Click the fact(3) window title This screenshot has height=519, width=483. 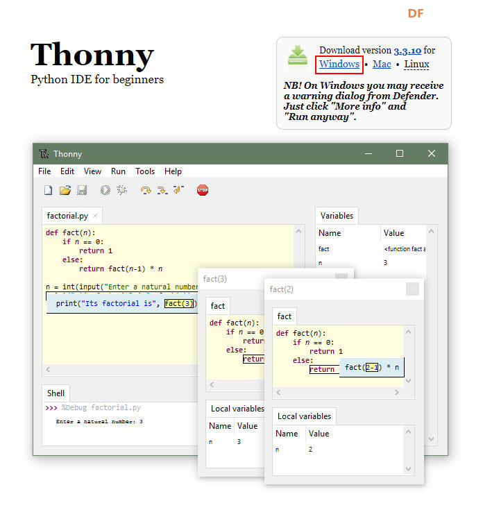pyautogui.click(x=215, y=279)
